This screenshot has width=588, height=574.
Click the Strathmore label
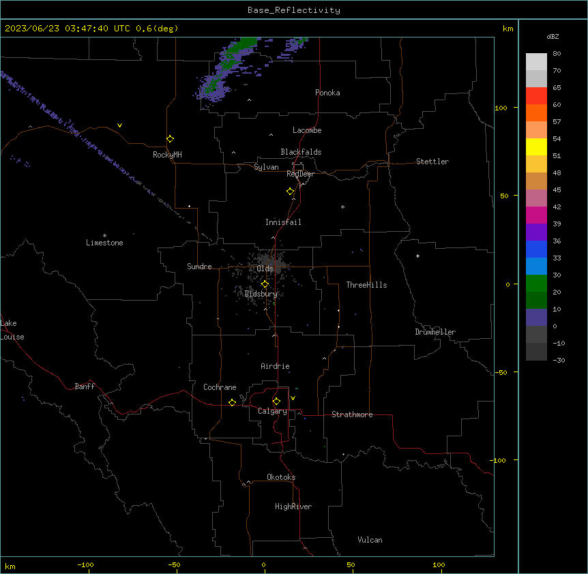pyautogui.click(x=352, y=414)
